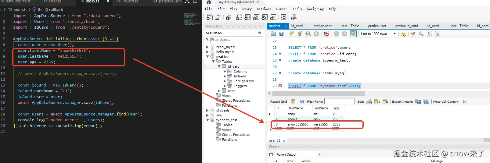The height and width of the screenshot is (163, 490).
Task: Create a new SQL tab in Workbench toolbar
Action: click(x=210, y=17)
